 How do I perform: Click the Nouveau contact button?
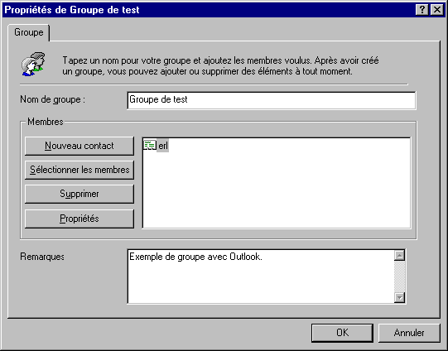(x=79, y=146)
